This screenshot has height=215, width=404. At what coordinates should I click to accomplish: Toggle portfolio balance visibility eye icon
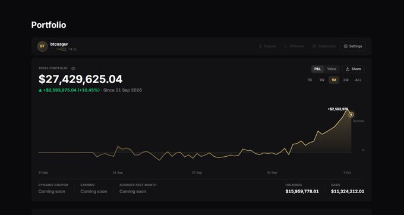pos(74,68)
